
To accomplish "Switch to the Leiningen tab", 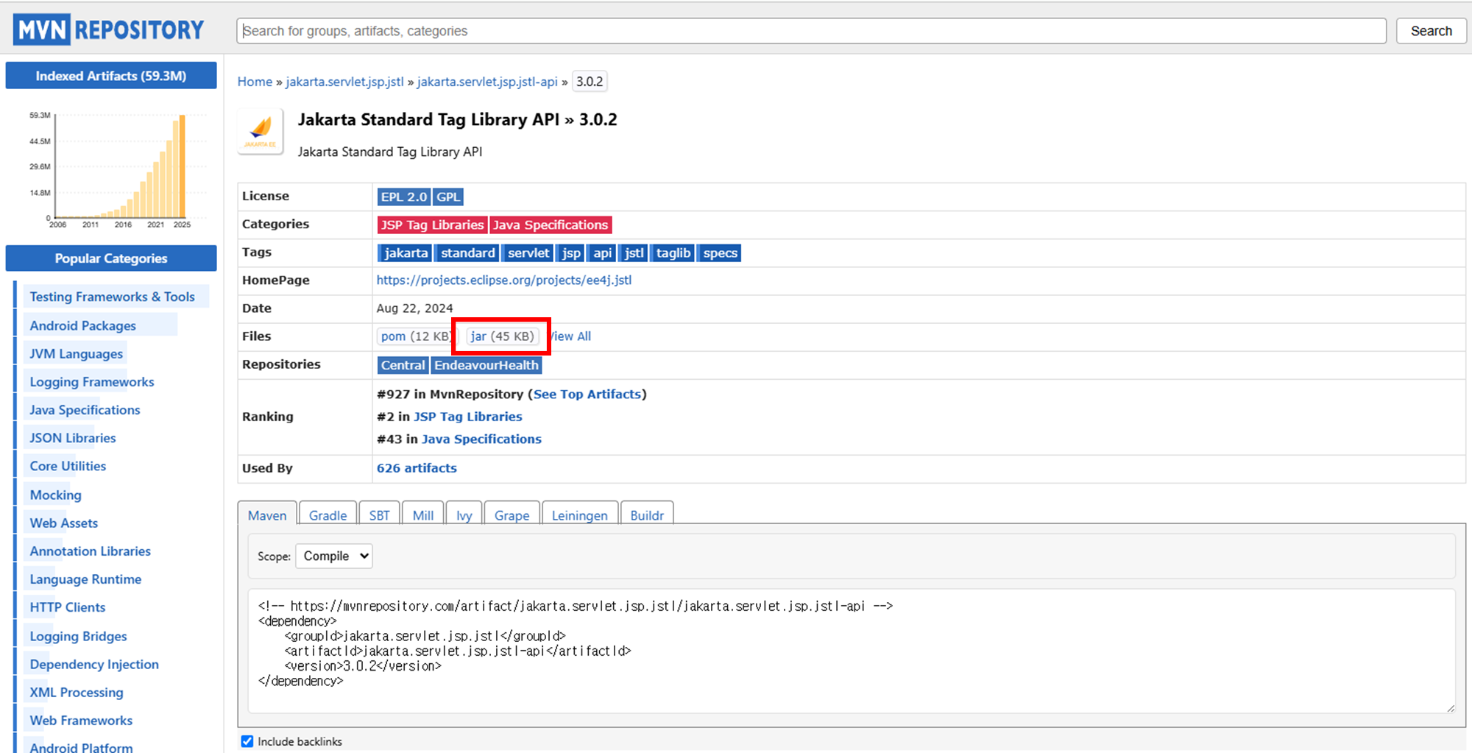I will (580, 515).
